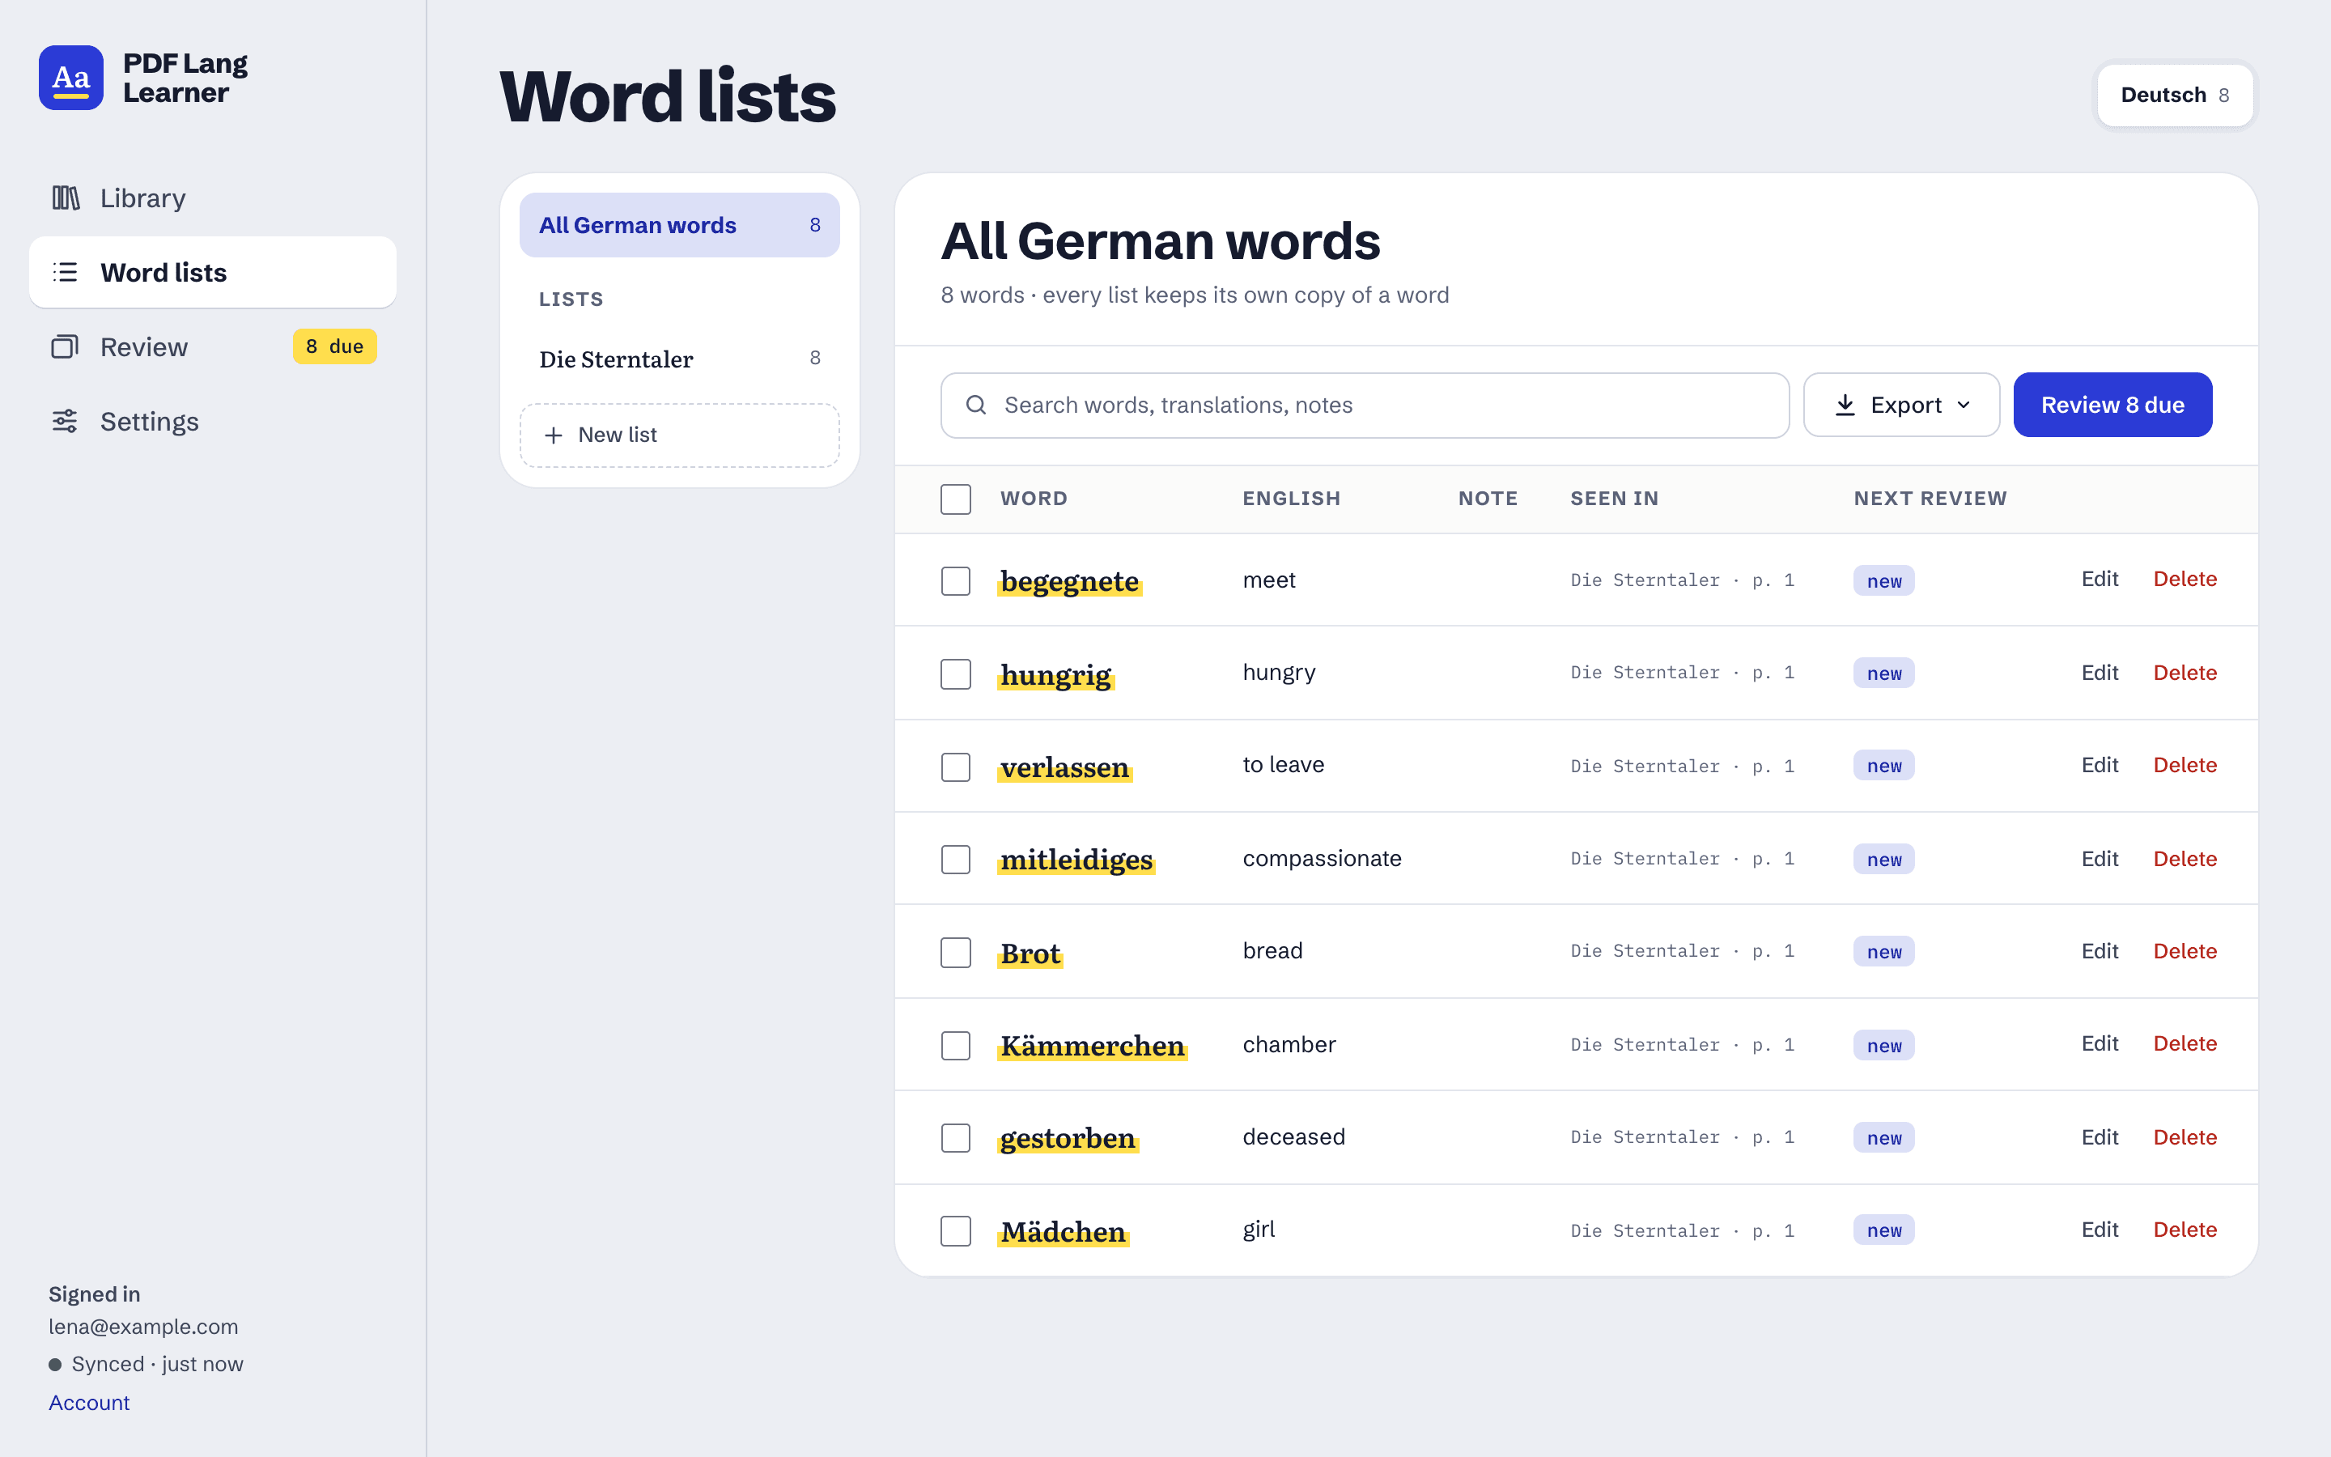This screenshot has width=2331, height=1457.
Task: Click the magnifier icon in search box
Action: (x=976, y=405)
